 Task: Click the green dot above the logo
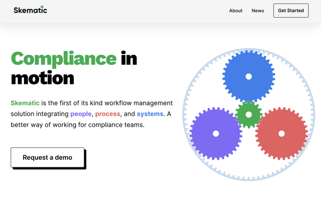point(45,7)
